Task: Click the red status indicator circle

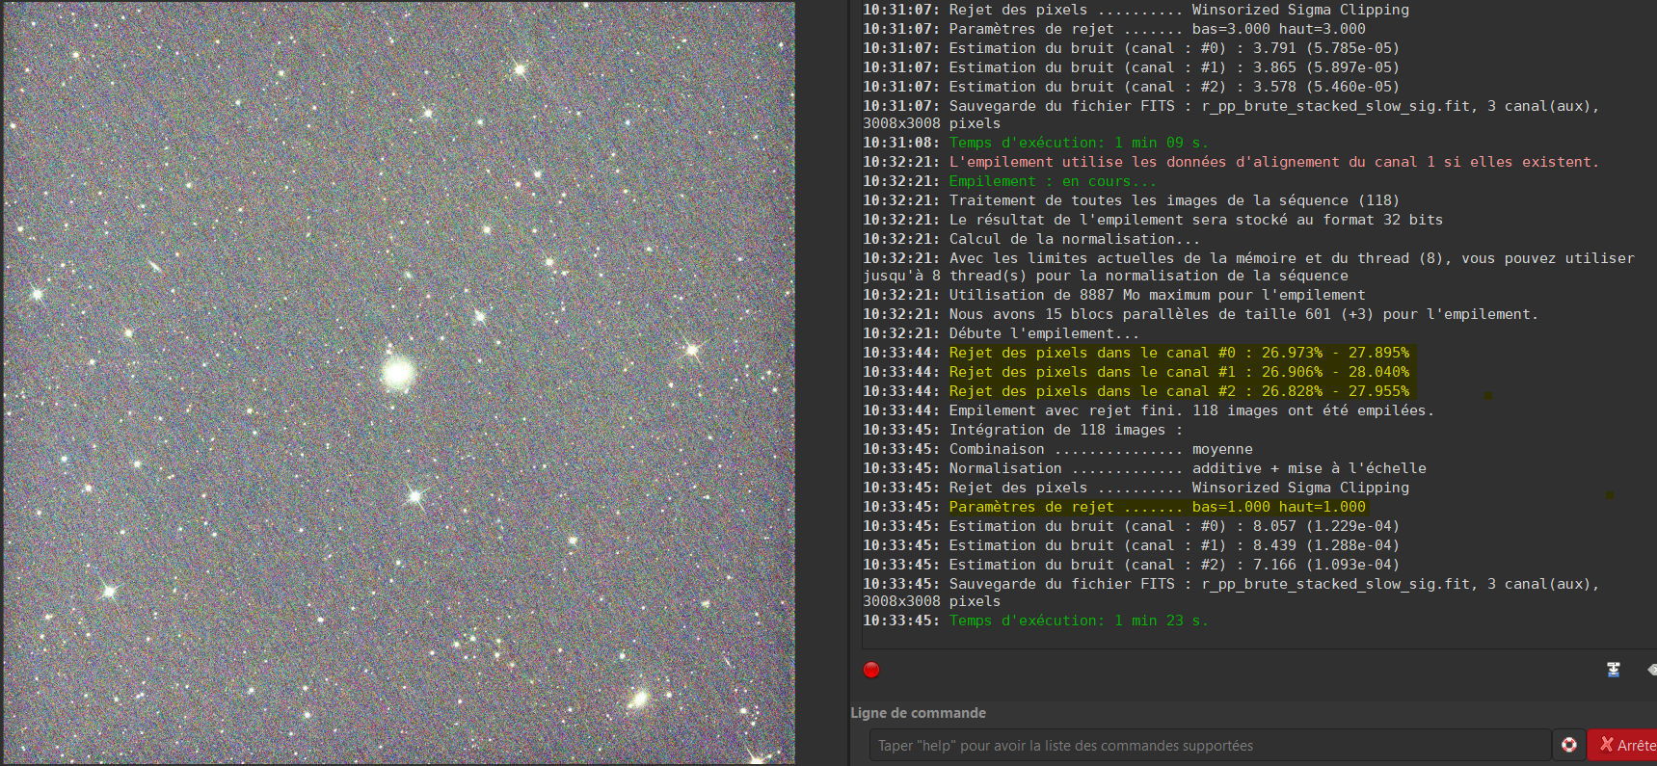Action: tap(871, 670)
